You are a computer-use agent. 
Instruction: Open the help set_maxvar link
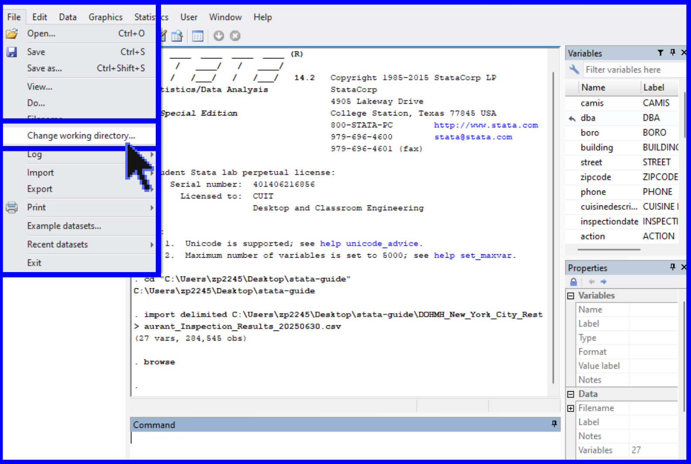473,255
